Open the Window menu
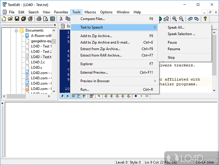This screenshot has height=165, width=219. 123,12
